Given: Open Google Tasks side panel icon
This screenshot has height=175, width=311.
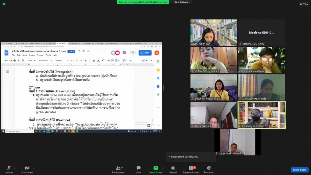Looking at the screenshot, I should coord(158,78).
